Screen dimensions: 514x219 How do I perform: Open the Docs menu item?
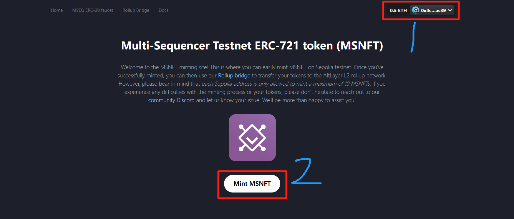tap(163, 10)
